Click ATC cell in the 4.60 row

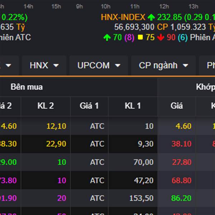[97, 126]
